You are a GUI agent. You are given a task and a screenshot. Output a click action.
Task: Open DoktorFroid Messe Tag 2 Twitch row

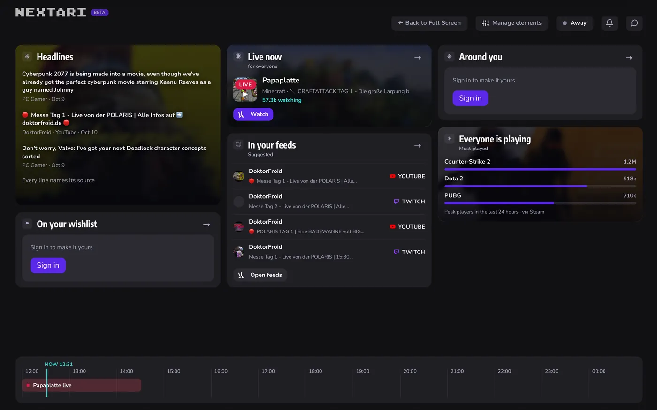329,201
